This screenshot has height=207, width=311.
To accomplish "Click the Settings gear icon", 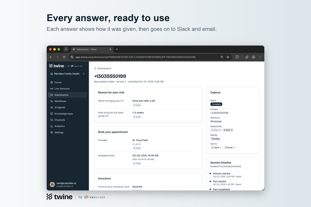I will [52, 132].
